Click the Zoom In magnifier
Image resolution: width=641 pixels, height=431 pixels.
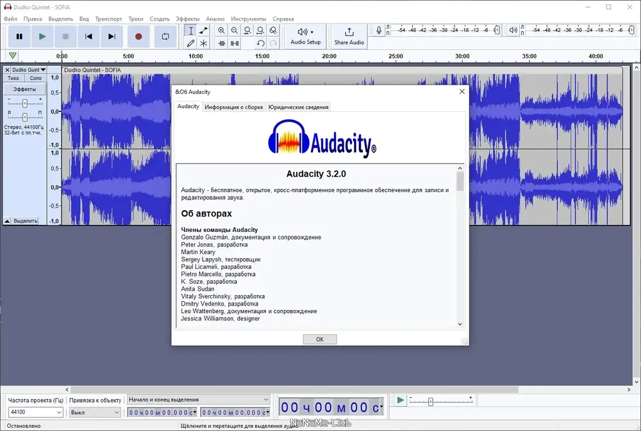pos(221,31)
